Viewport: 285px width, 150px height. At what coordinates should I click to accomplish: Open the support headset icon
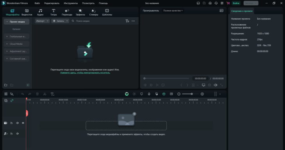tap(216, 3)
